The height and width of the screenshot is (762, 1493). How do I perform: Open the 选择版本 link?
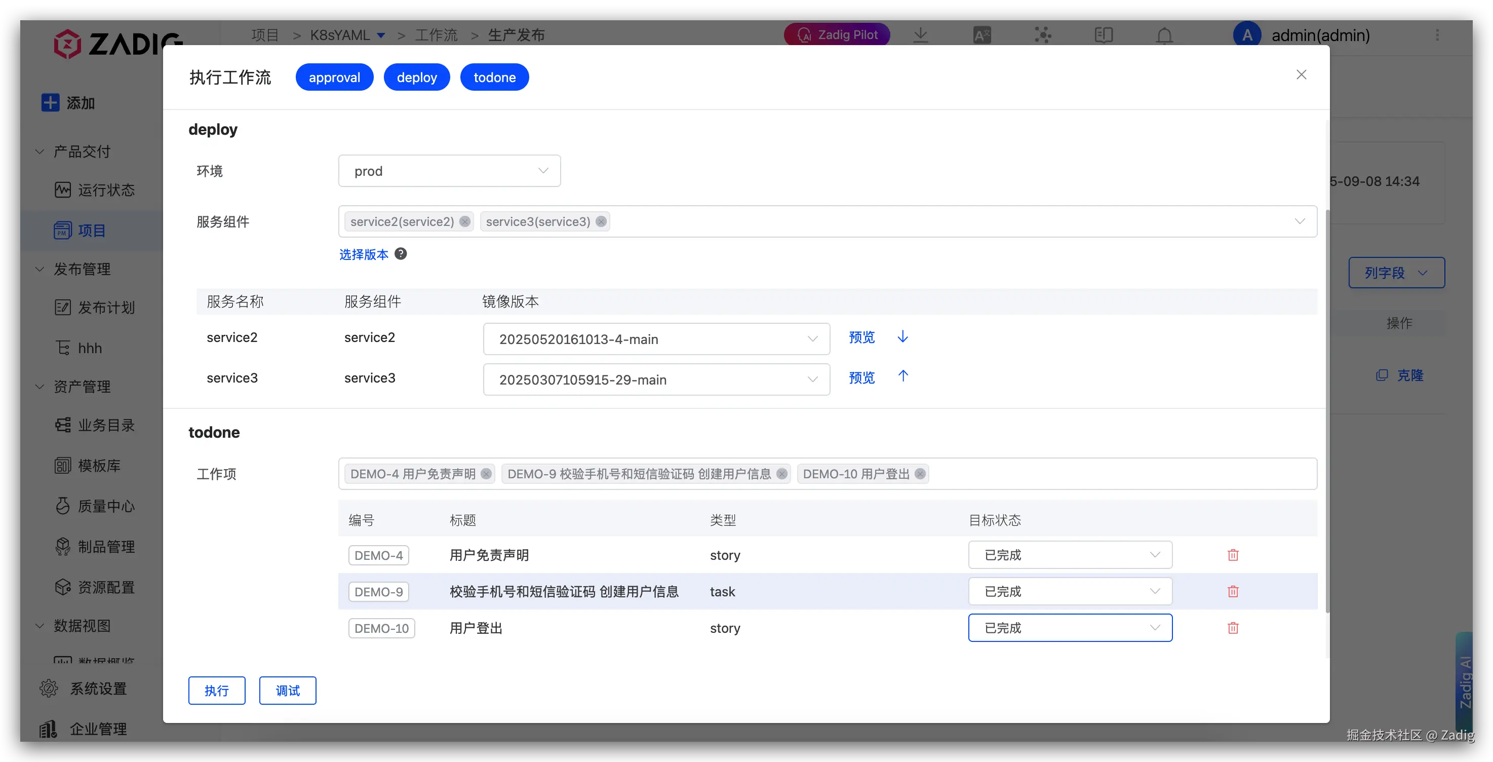pyautogui.click(x=364, y=254)
